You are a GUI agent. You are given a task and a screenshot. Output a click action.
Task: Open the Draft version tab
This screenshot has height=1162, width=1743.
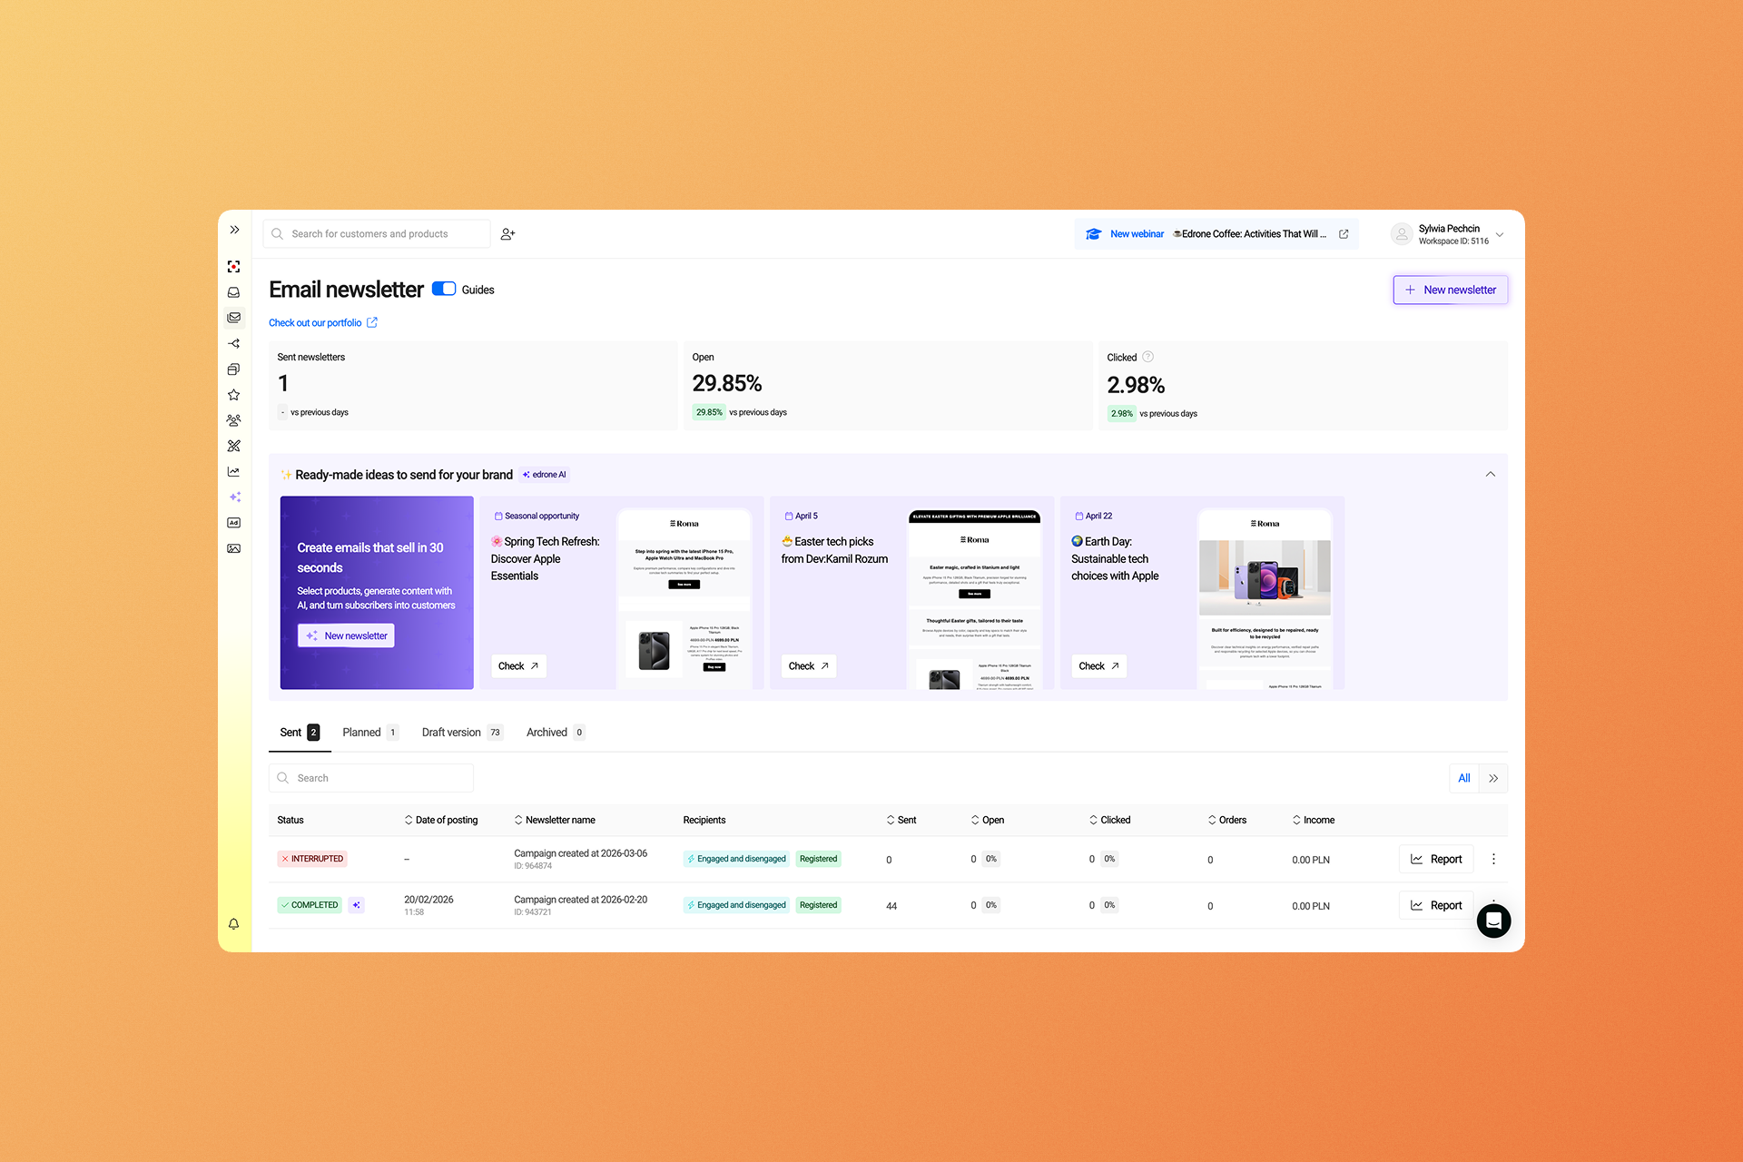[x=451, y=732]
